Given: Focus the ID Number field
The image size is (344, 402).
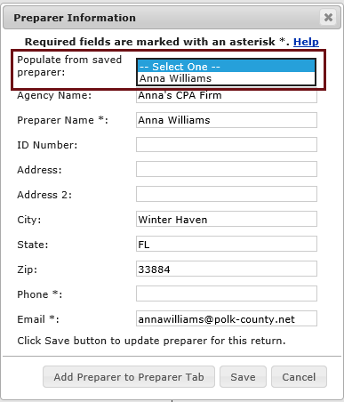Looking at the screenshot, I should coord(227,145).
